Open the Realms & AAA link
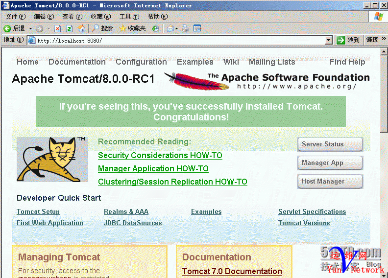The image size is (388, 278). 126,212
